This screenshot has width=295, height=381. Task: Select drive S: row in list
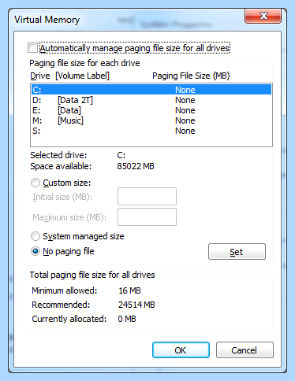click(x=151, y=131)
